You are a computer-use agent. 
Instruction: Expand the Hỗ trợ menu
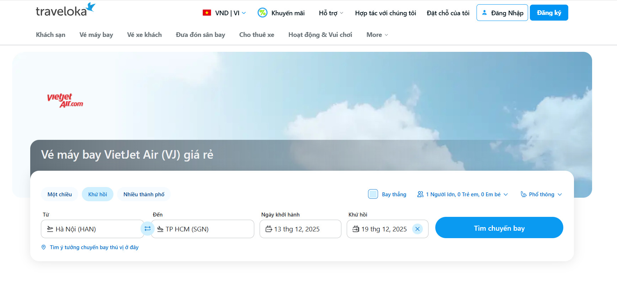[331, 13]
